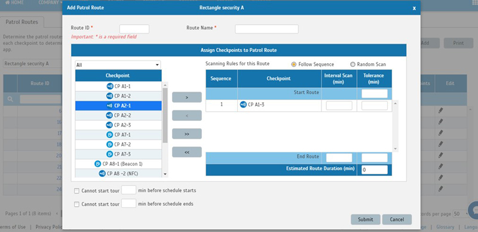Screen dimensions: 478x232
Task: Click the Route ID column header behind dialog
Action: coord(40,83)
